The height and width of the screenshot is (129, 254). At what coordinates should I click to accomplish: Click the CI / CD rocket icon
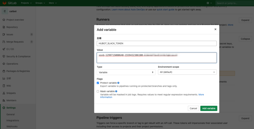4,49
